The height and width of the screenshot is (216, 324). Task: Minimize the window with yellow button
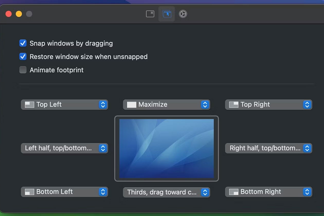pos(19,14)
